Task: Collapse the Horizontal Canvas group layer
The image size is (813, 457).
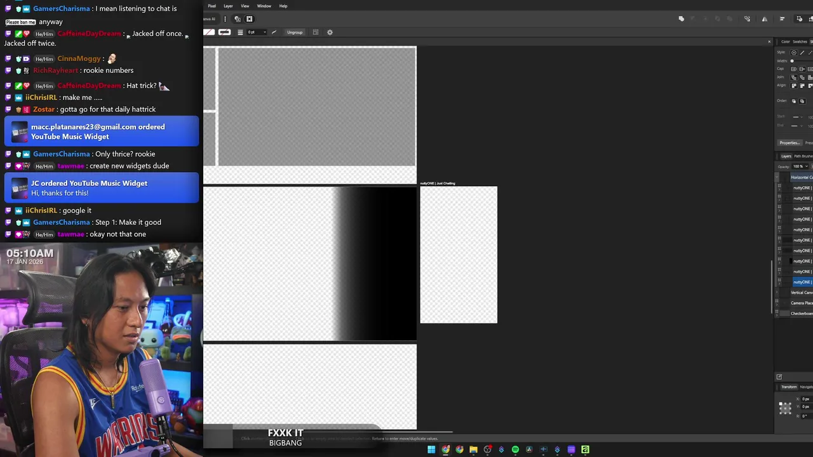Action: click(x=778, y=177)
